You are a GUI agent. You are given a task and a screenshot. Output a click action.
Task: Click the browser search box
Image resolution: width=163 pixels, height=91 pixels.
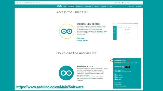[133, 3]
